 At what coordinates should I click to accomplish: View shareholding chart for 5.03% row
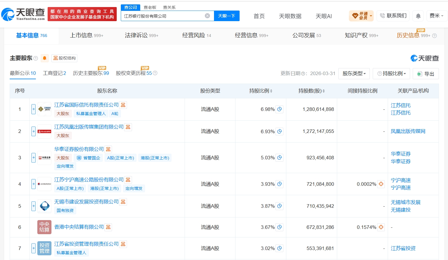pyautogui.click(x=280, y=158)
